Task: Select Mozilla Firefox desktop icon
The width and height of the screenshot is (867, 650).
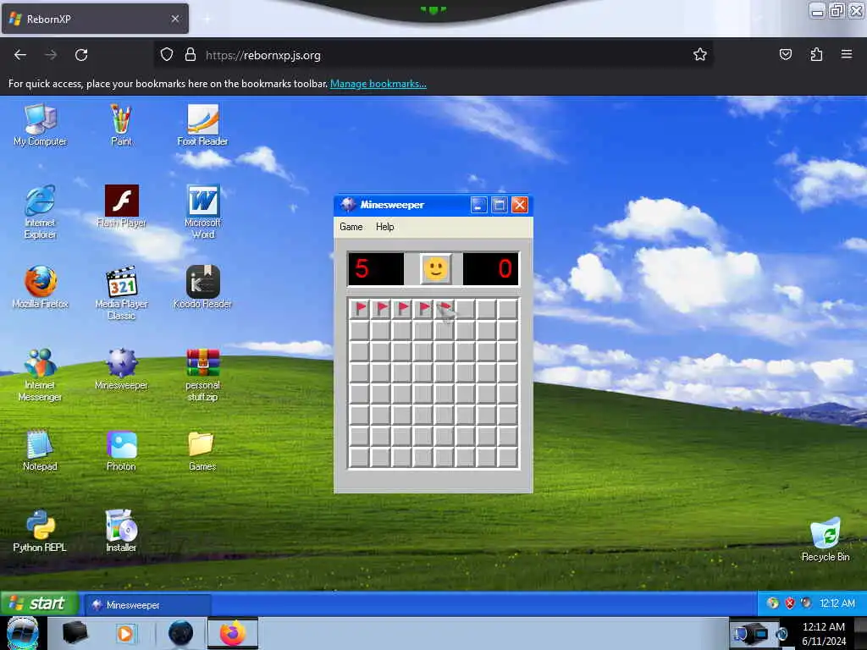Action: point(40,287)
